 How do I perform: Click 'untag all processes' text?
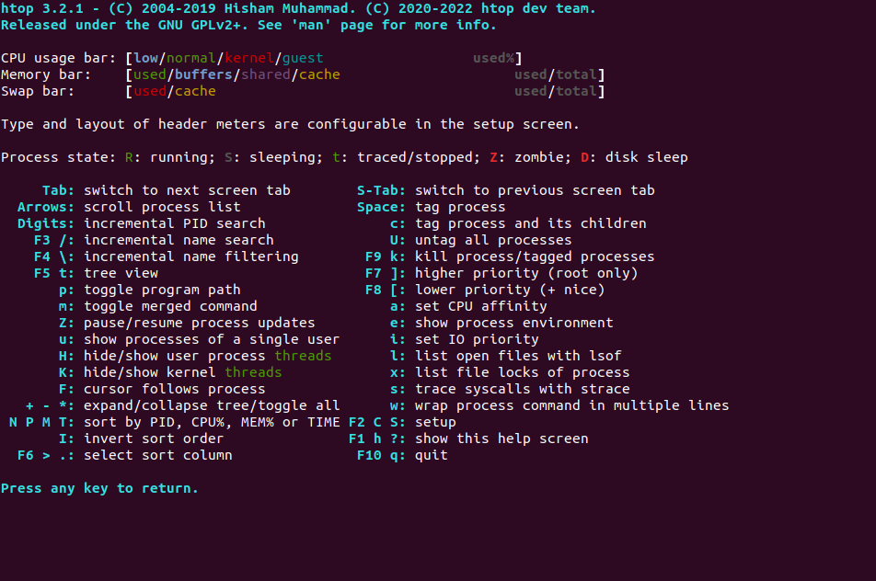493,240
